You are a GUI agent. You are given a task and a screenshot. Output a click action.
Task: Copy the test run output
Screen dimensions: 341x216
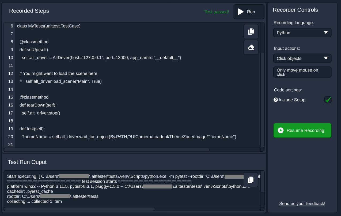click(251, 180)
